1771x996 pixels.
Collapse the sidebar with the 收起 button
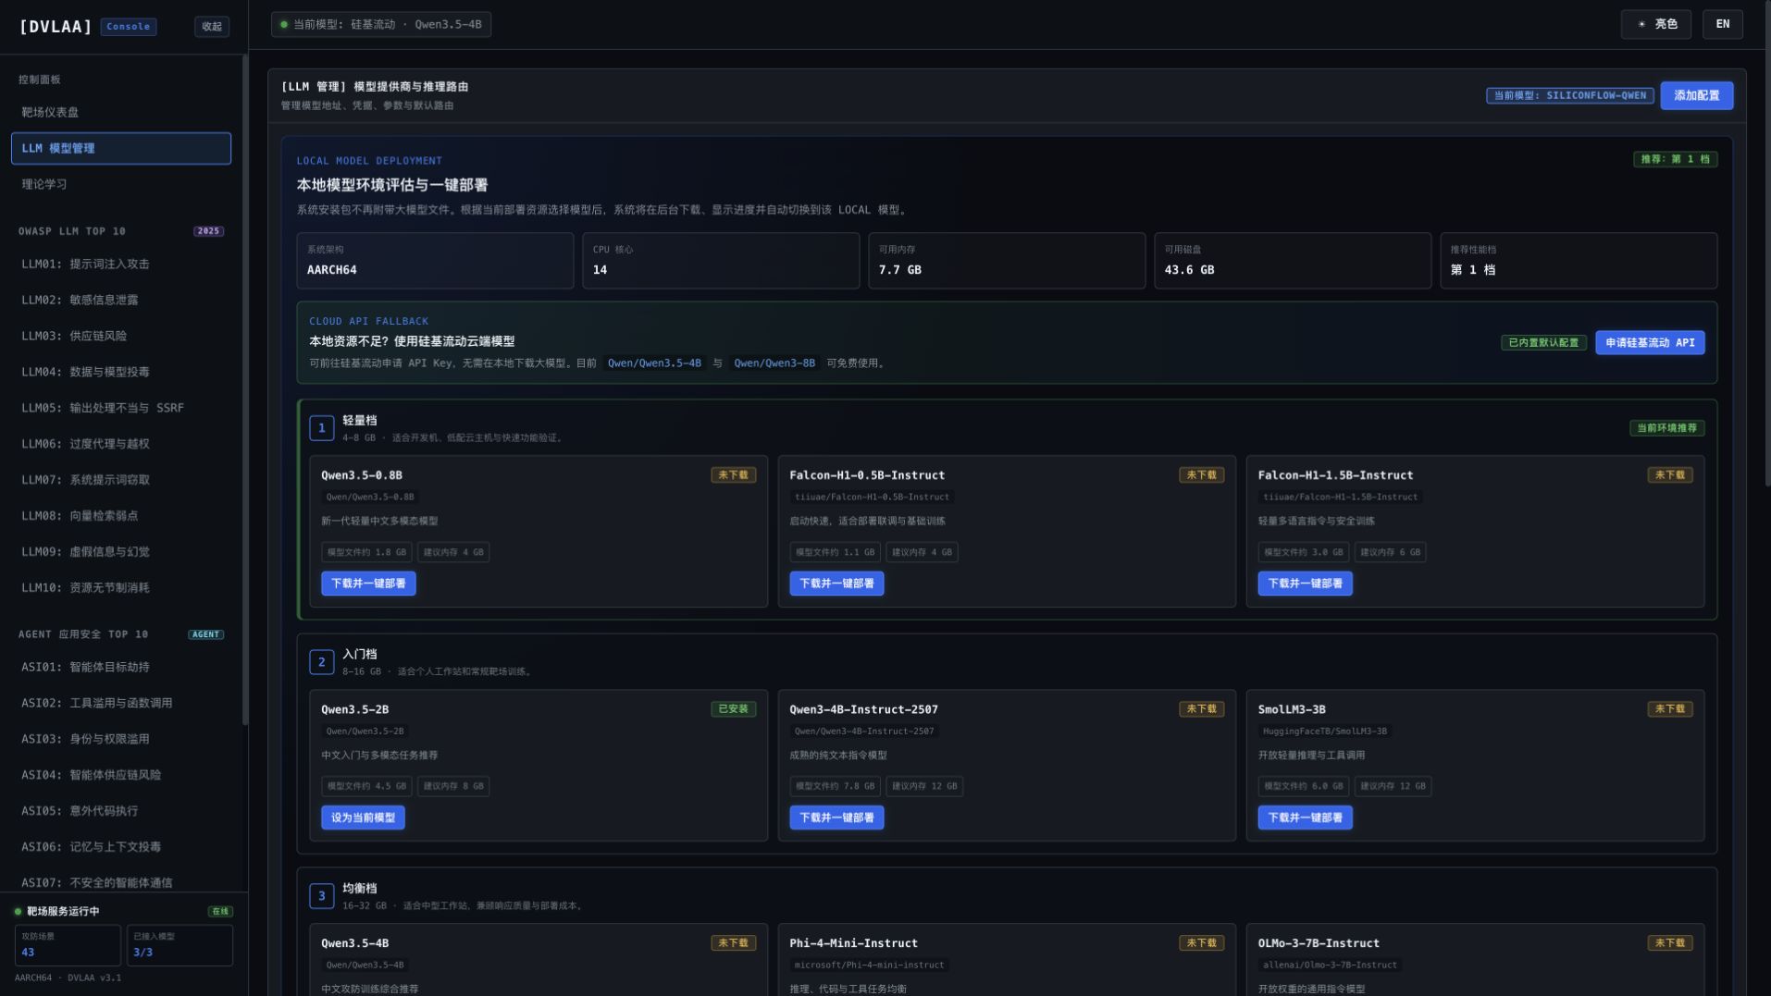coord(212,27)
